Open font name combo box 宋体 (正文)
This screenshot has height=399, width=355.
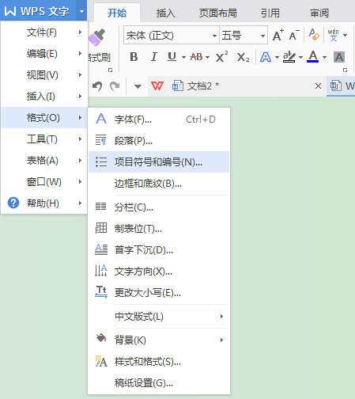coord(172,35)
